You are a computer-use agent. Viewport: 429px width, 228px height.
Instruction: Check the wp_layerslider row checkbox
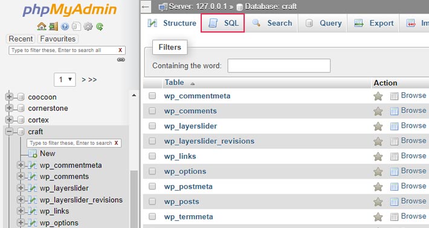(152, 126)
